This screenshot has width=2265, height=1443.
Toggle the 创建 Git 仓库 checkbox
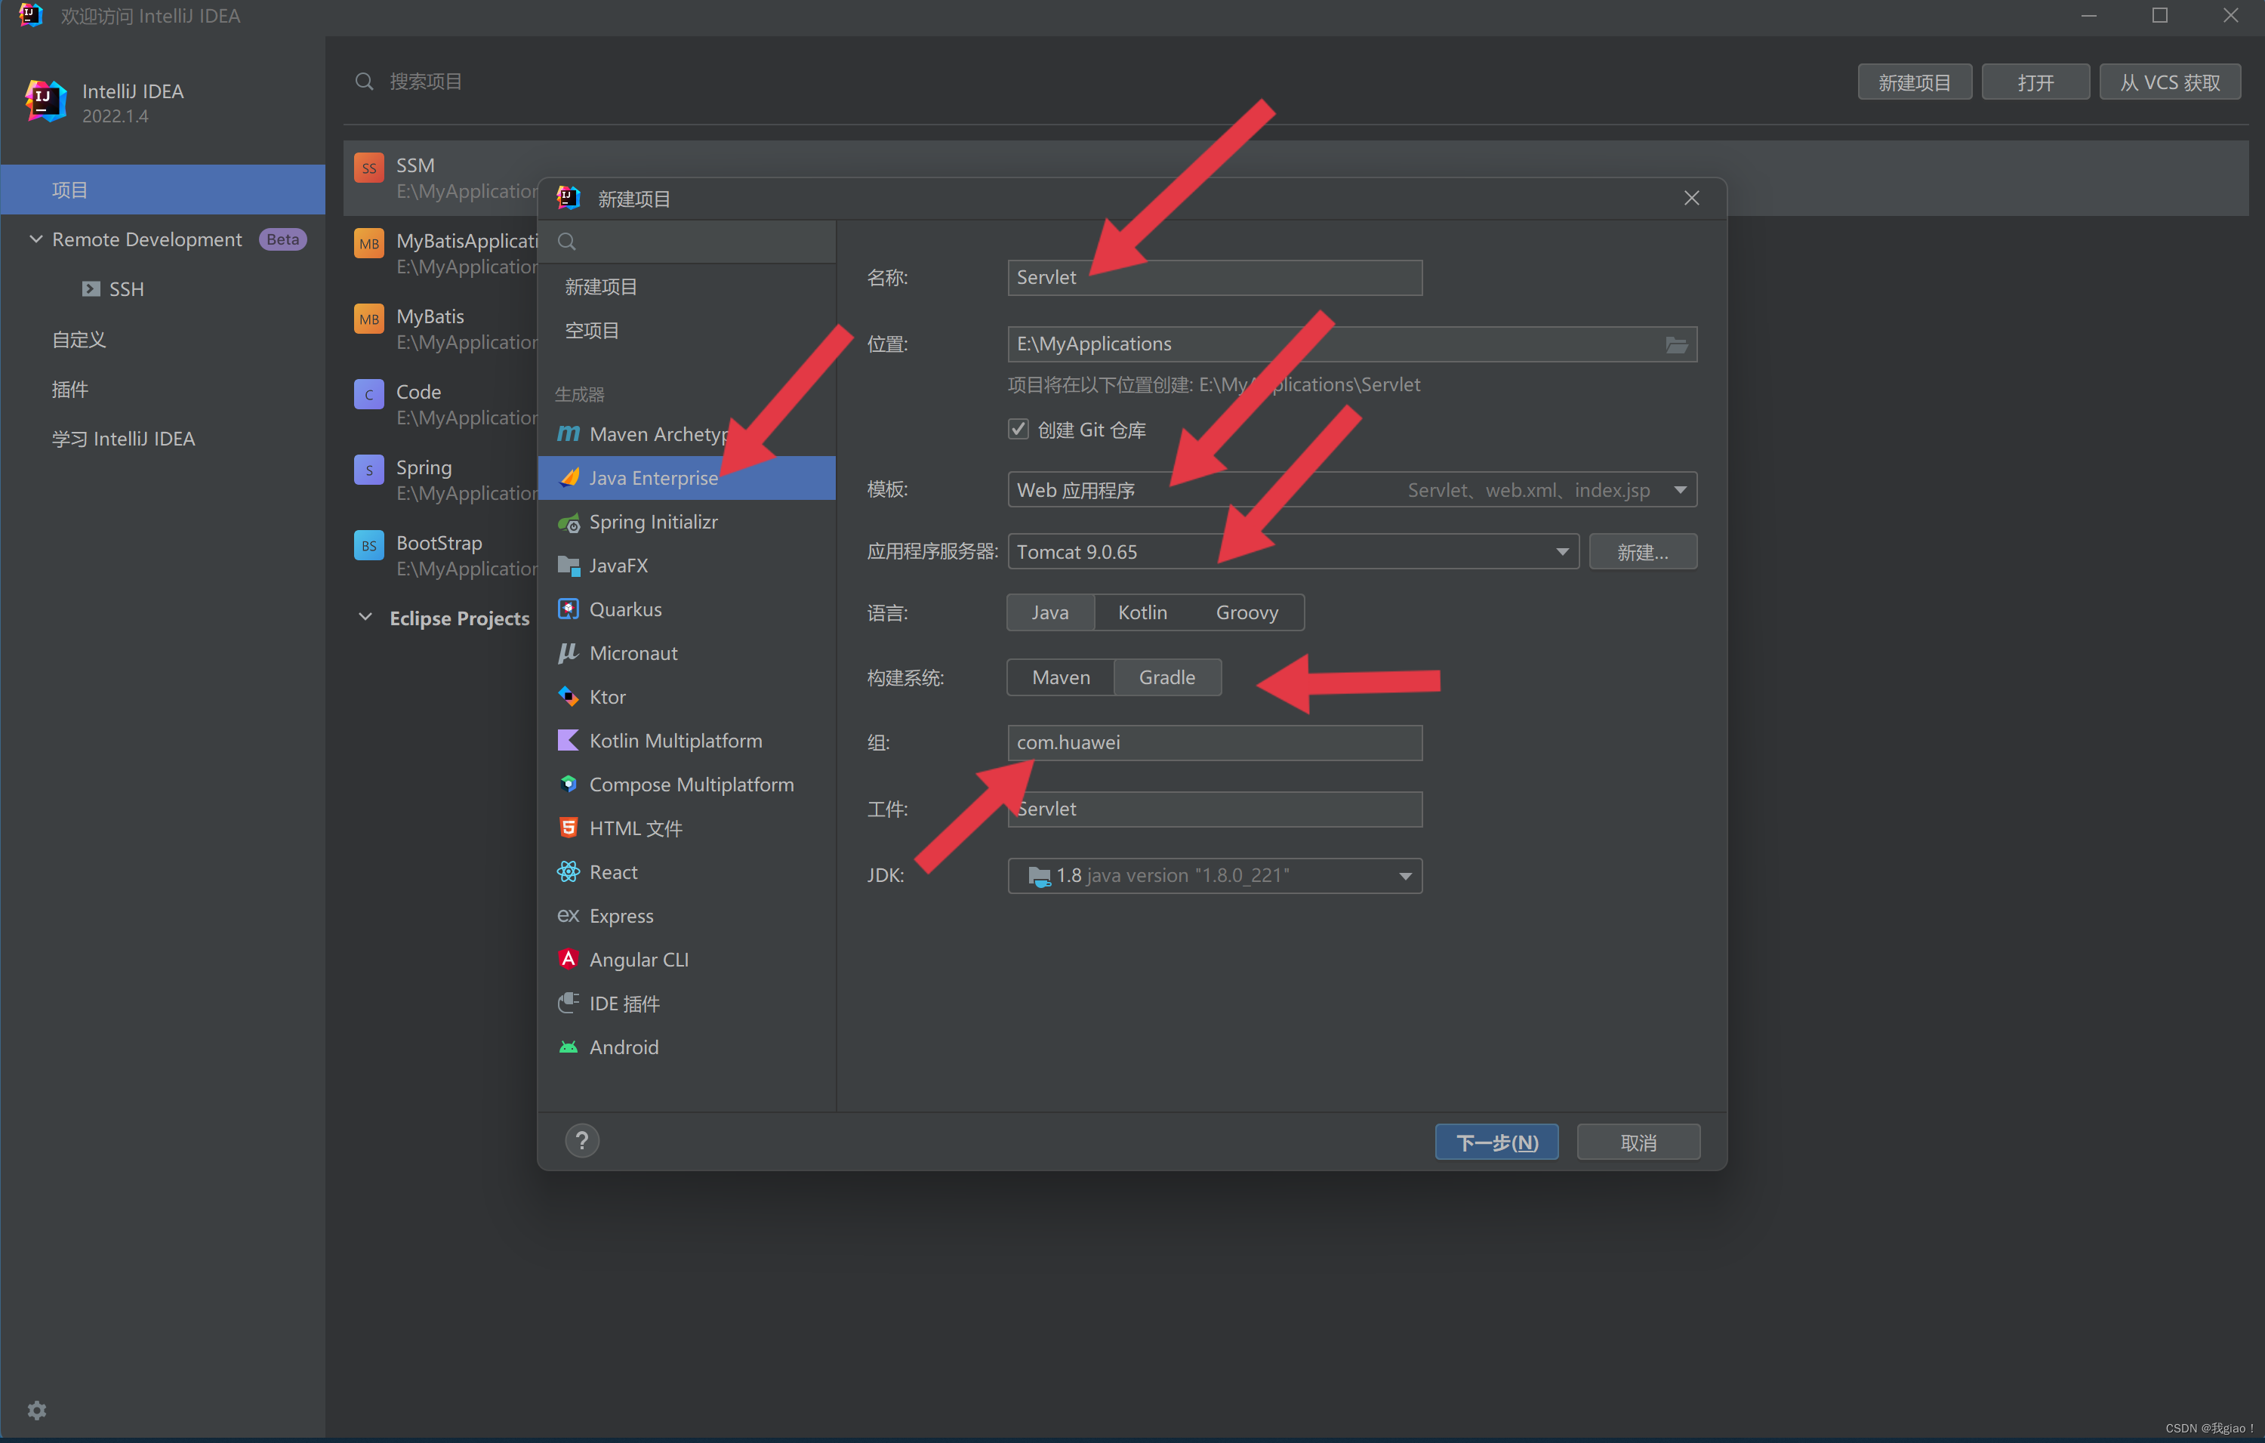click(1018, 430)
